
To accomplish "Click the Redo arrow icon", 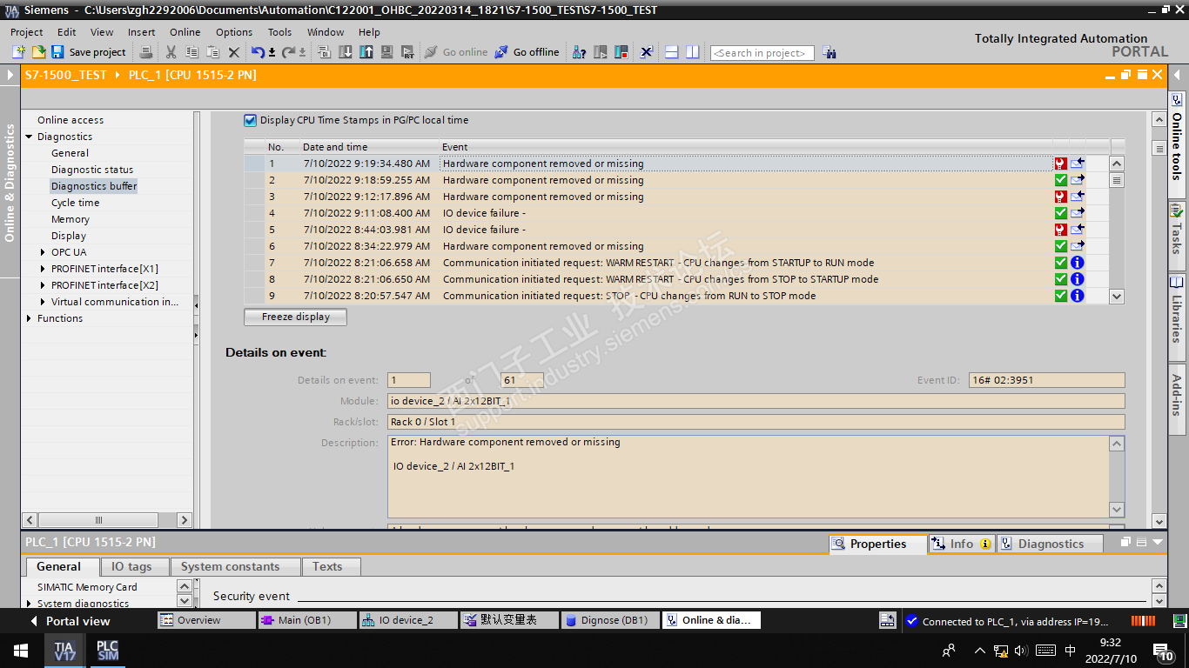I will click(x=288, y=52).
